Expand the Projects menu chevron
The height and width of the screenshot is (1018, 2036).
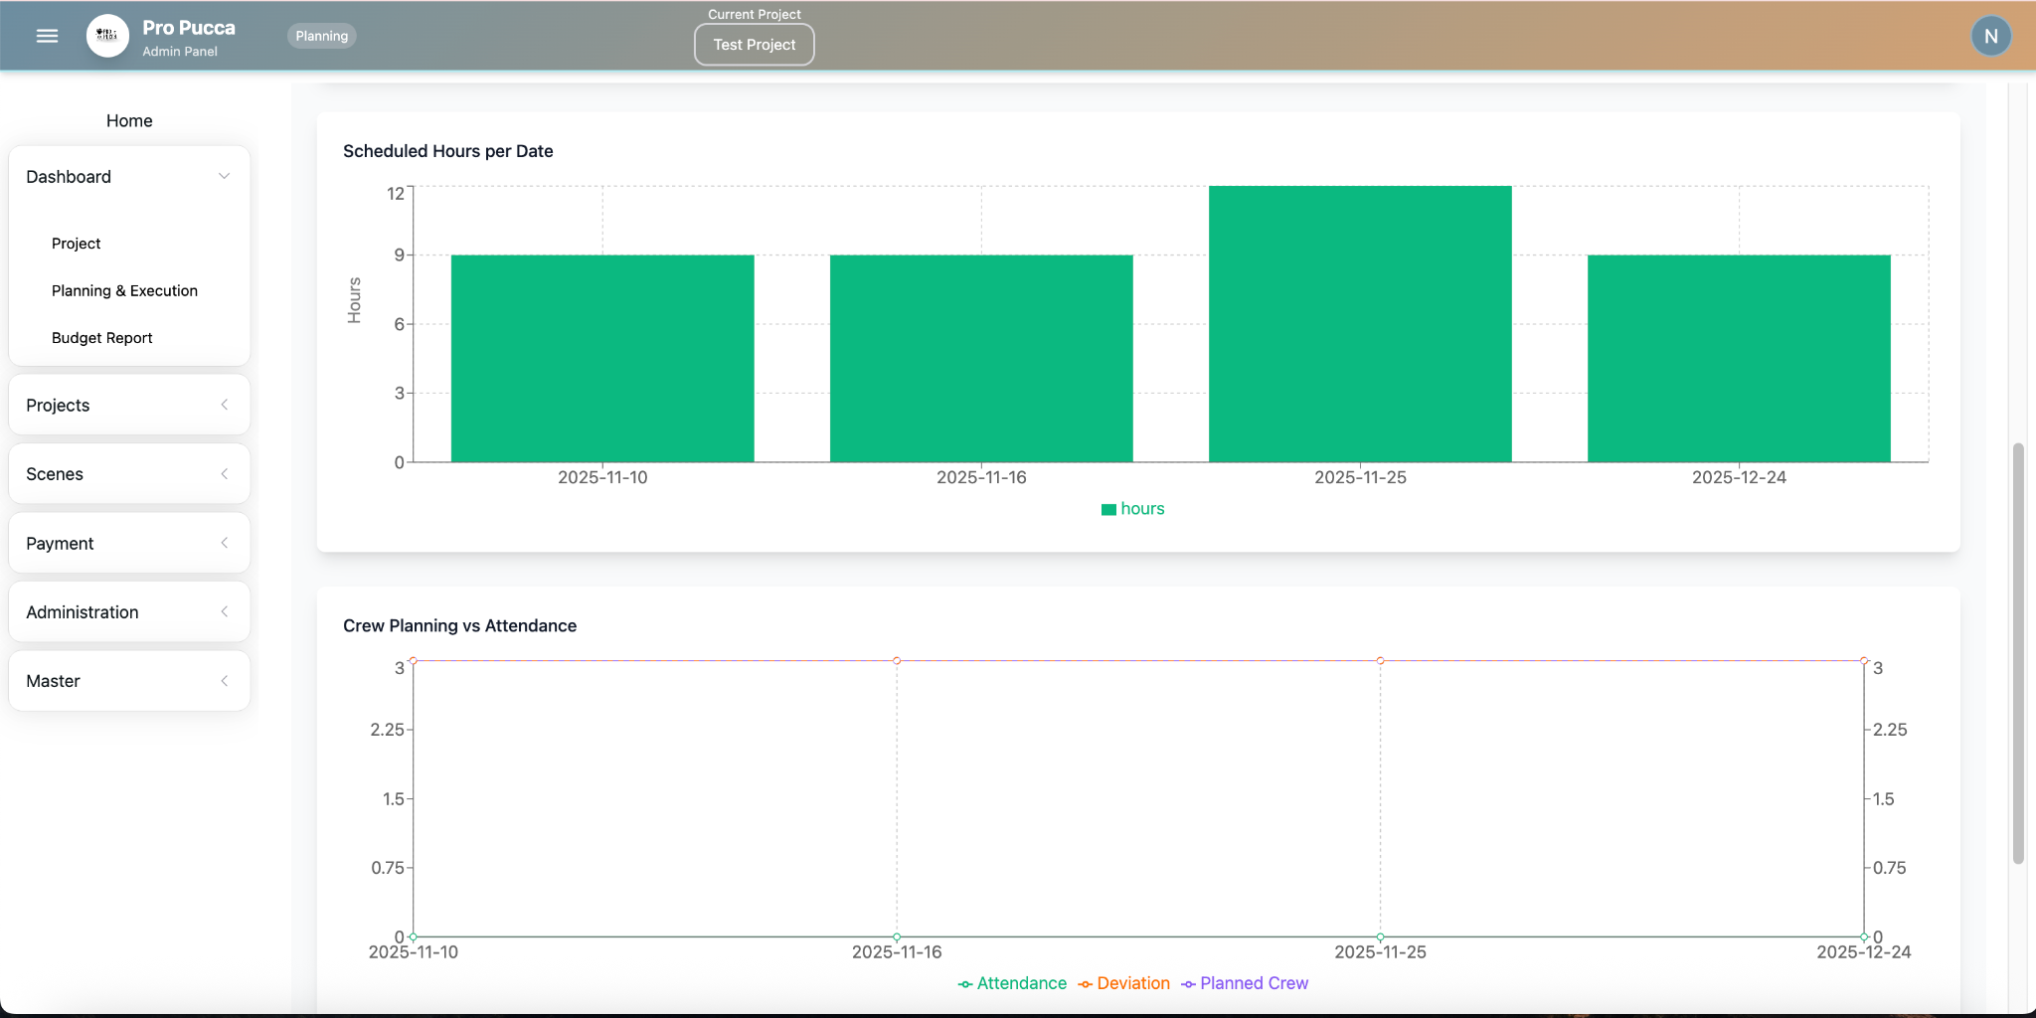(x=224, y=405)
